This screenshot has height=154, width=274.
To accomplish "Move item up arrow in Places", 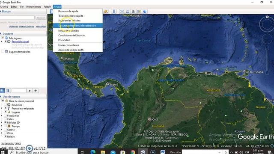I will click(x=30, y=91).
